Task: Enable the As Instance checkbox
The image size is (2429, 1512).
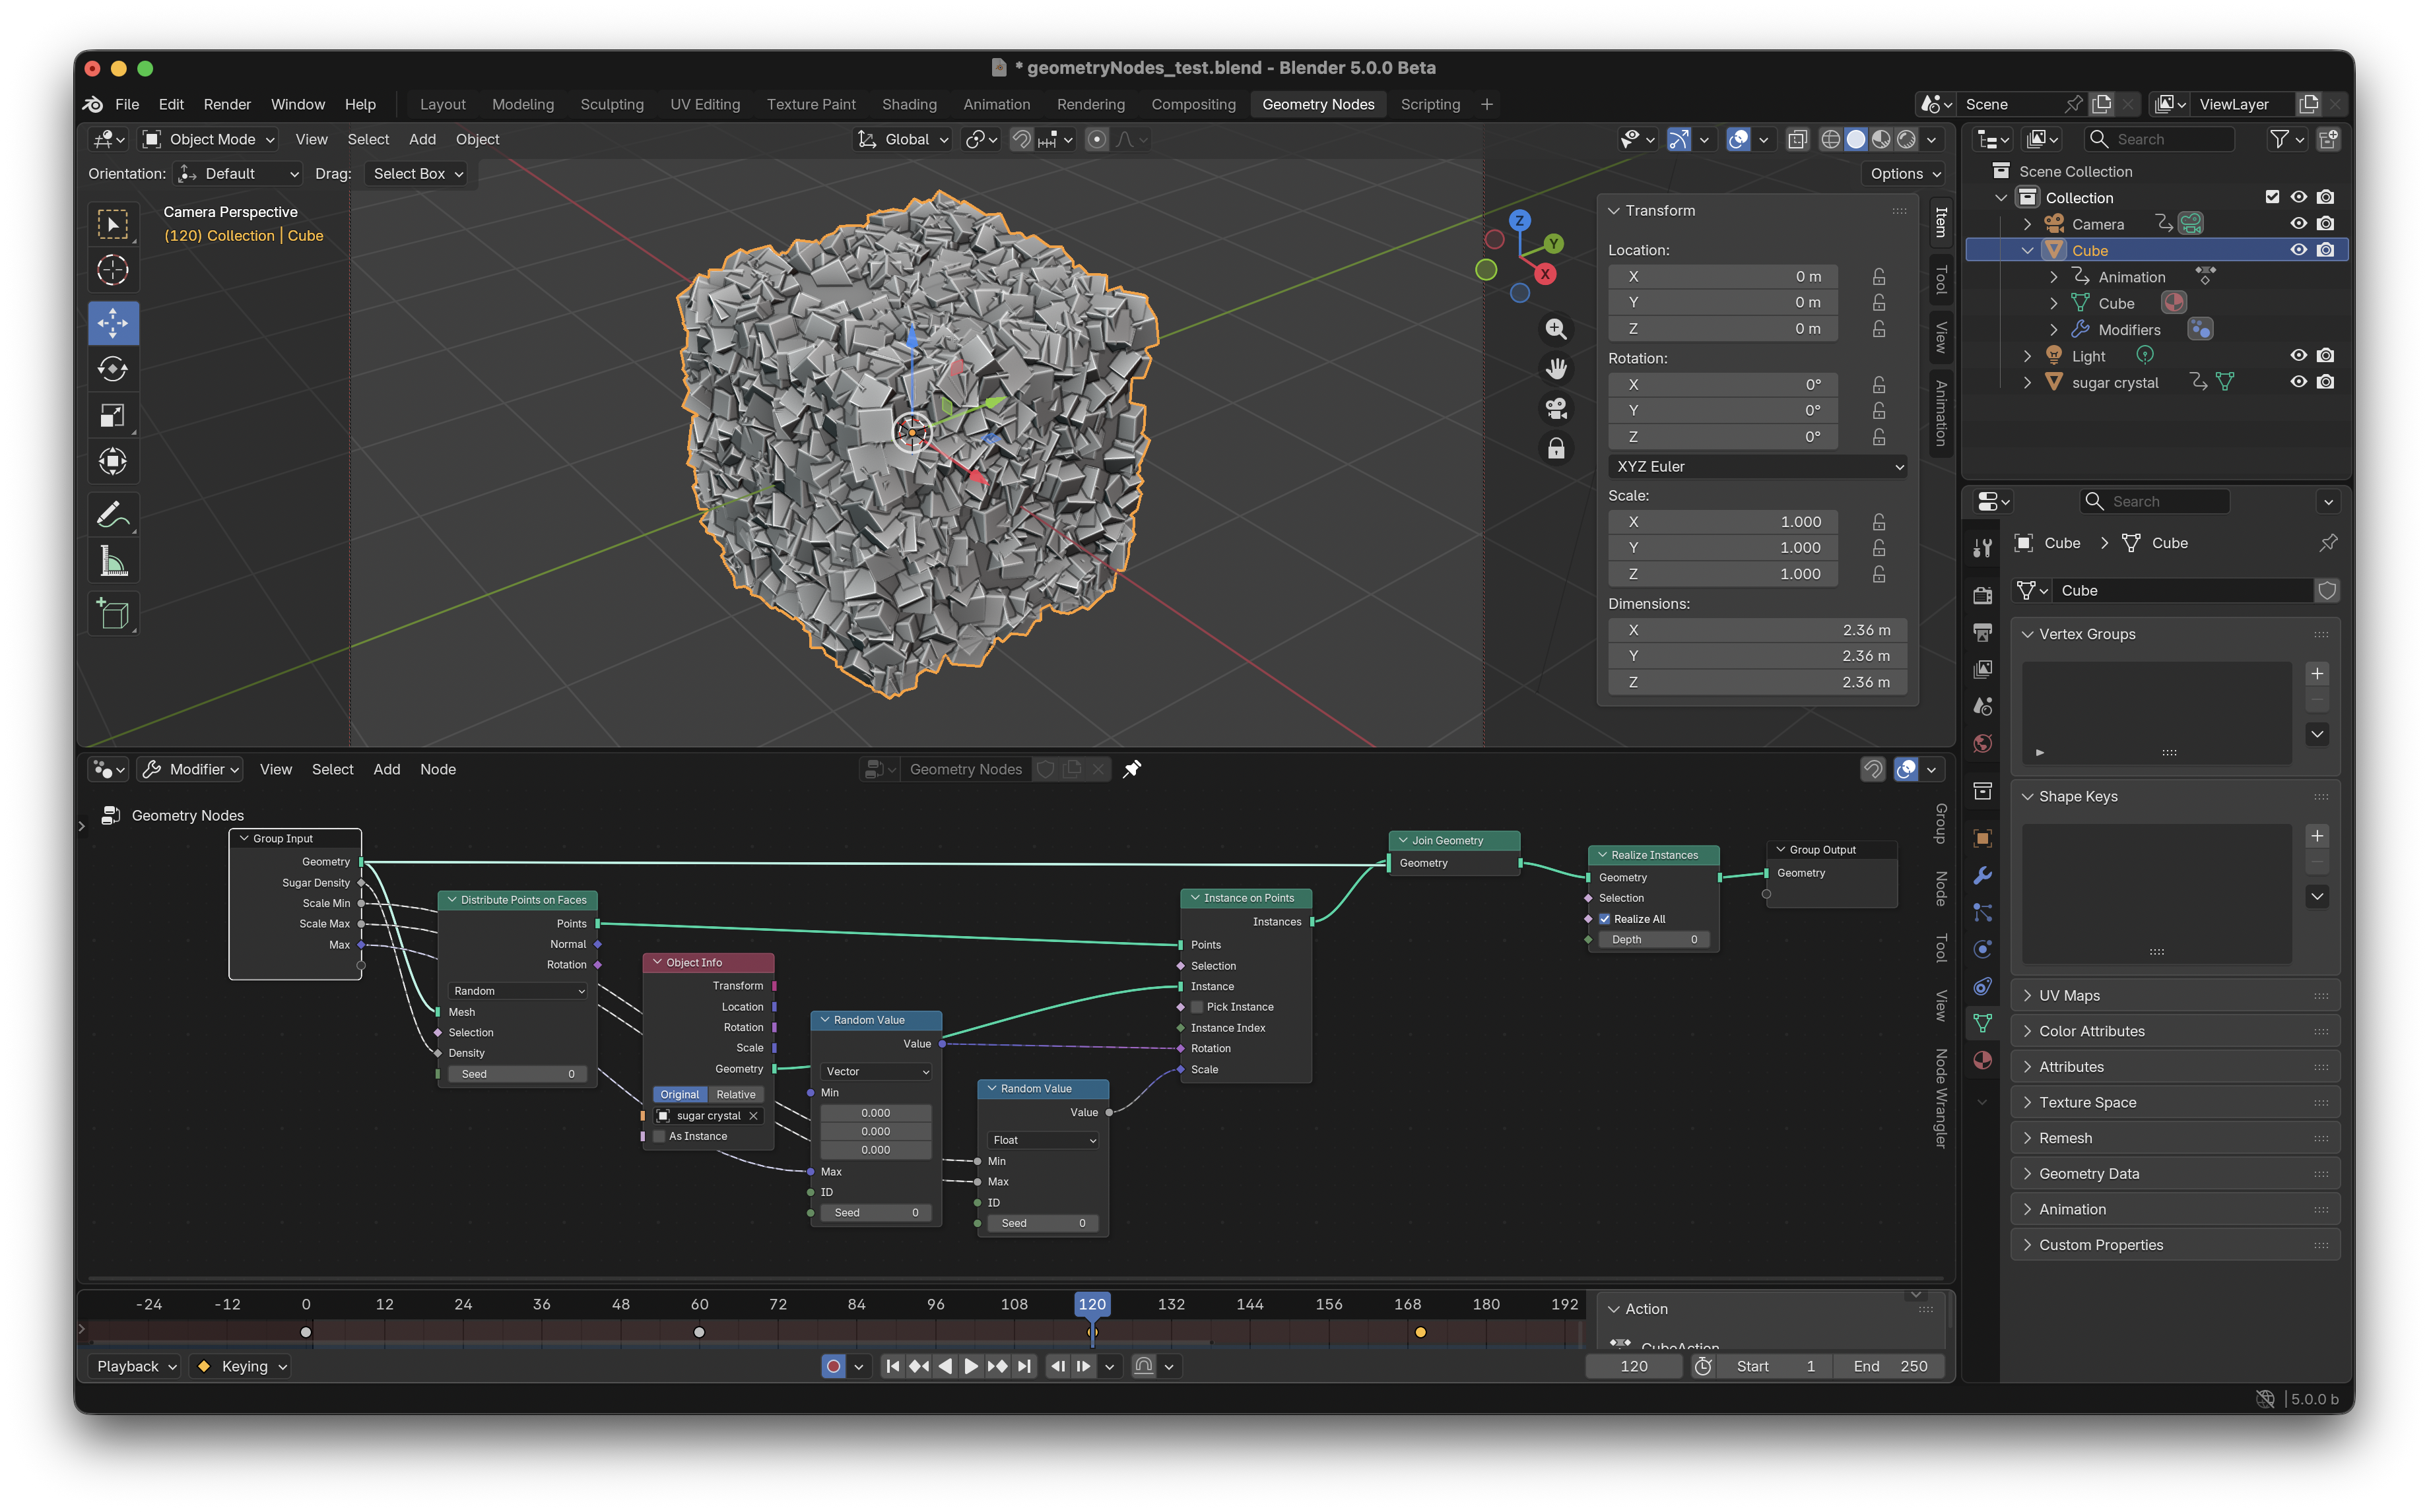Action: pyautogui.click(x=659, y=1136)
